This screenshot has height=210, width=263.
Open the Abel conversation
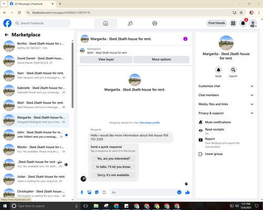pyautogui.click(x=36, y=105)
